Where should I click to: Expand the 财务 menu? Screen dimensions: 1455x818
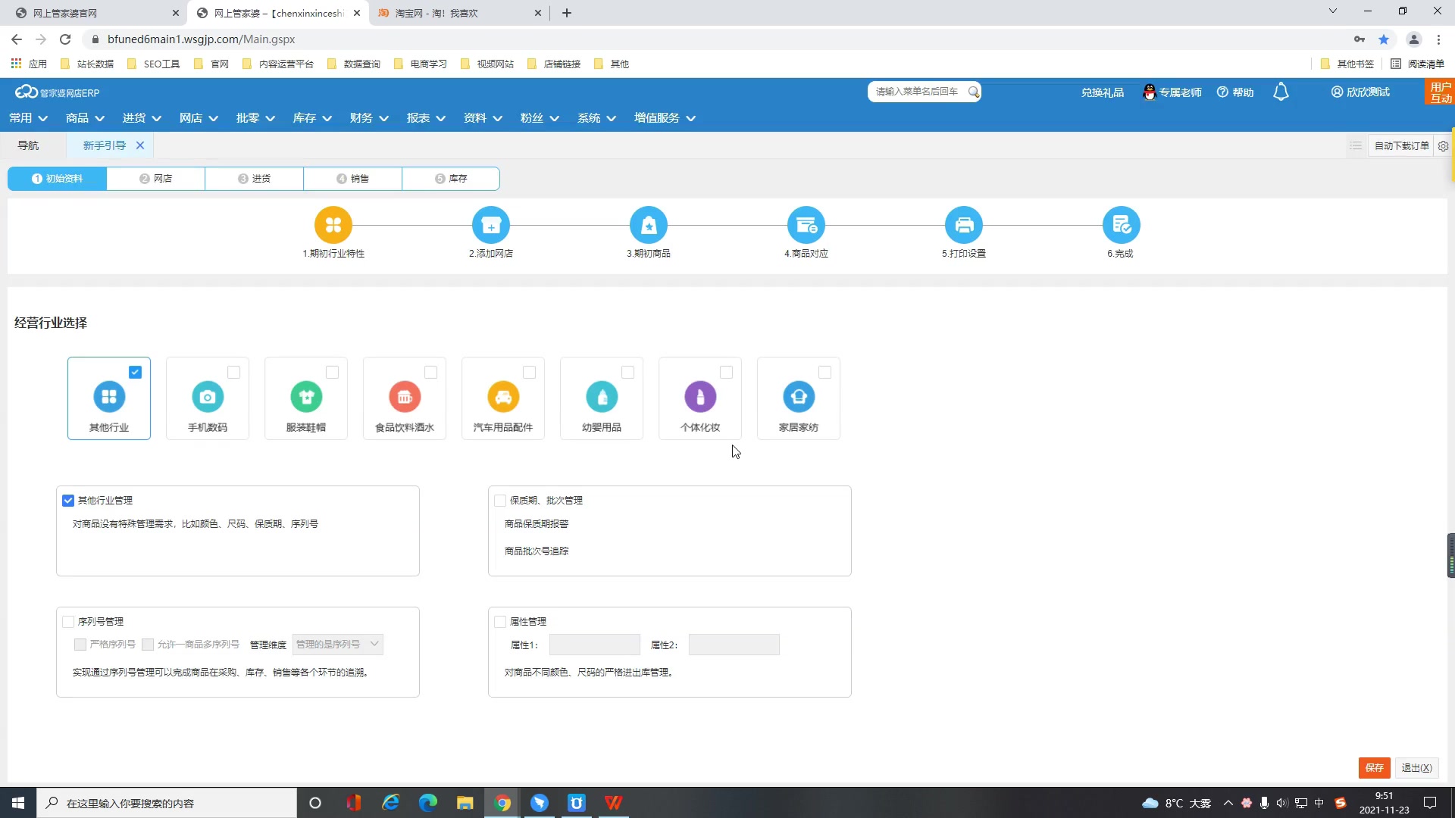(369, 118)
